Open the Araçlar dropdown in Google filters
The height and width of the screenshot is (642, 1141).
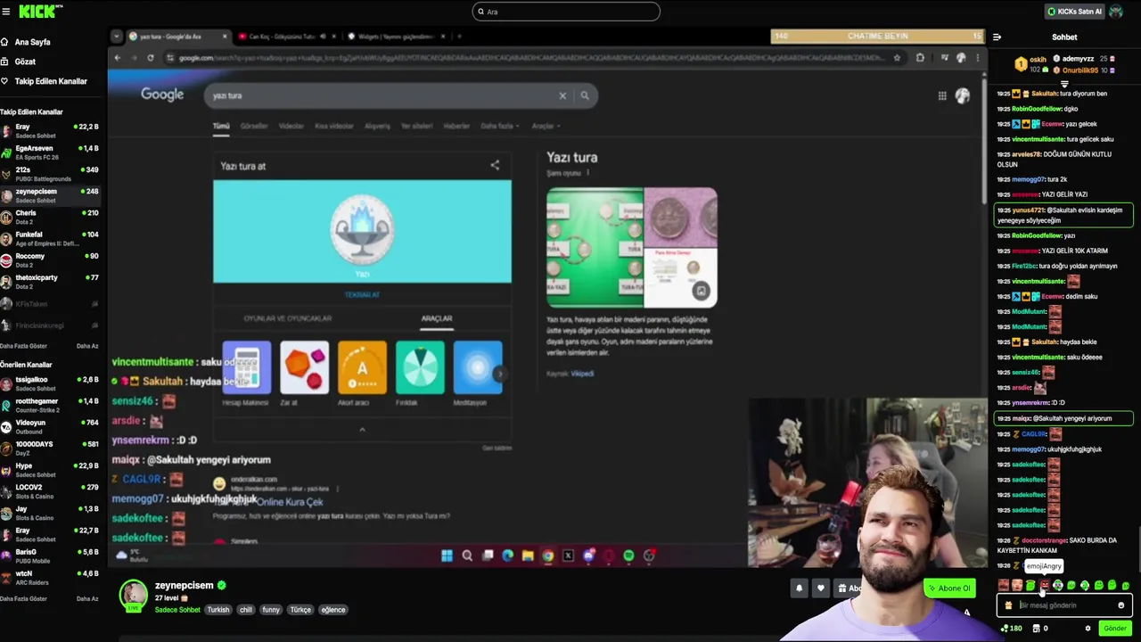click(545, 126)
